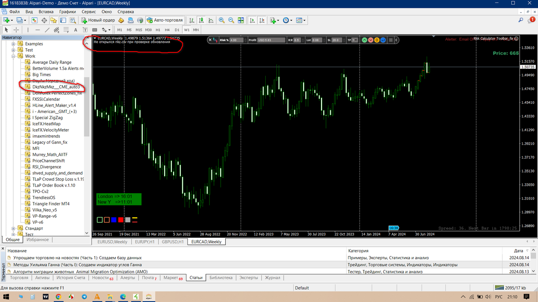538x302 pixels.
Task: Select the crosshair cursor tool
Action: tap(16, 30)
